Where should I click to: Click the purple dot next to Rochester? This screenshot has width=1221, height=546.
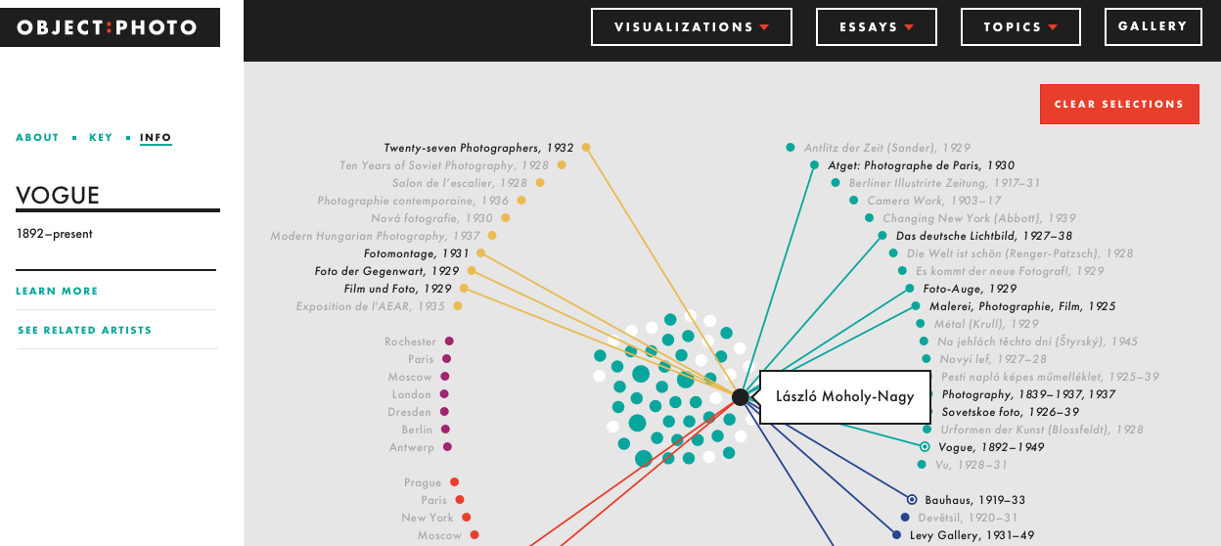449,341
